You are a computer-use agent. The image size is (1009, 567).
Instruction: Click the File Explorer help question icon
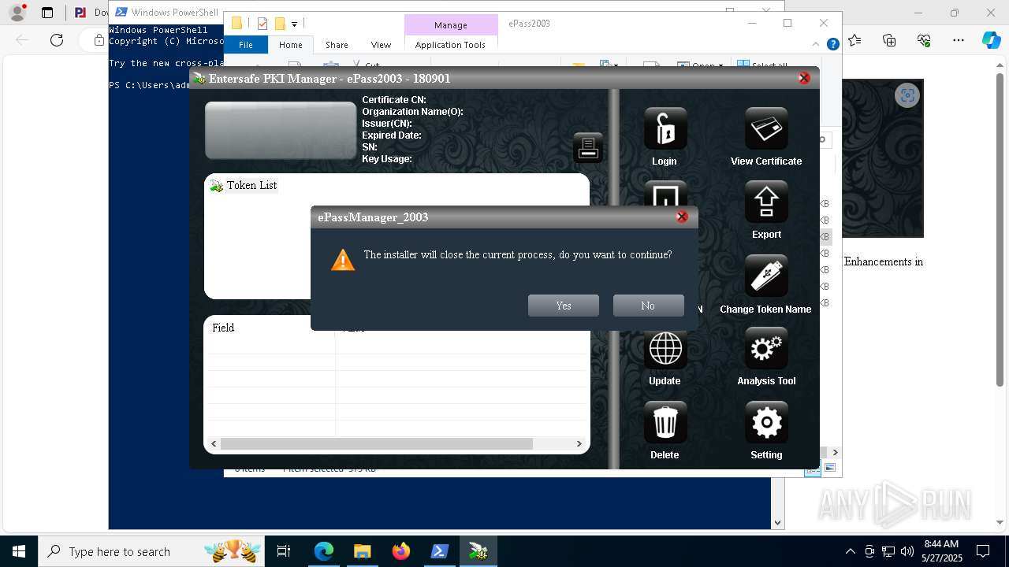[832, 44]
